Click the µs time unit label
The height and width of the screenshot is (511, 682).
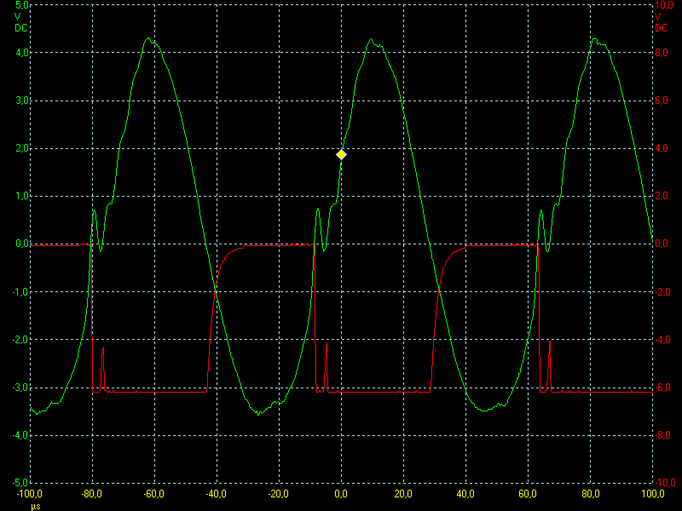point(36,506)
